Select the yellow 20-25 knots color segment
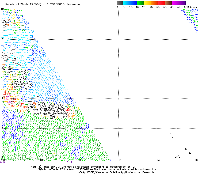198x174 pixels. pos(148,3)
